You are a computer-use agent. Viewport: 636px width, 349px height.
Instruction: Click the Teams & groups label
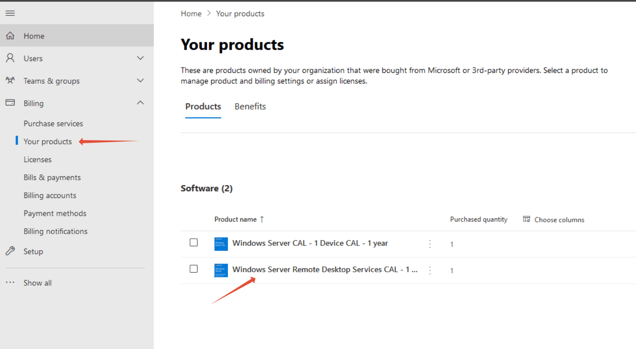52,81
